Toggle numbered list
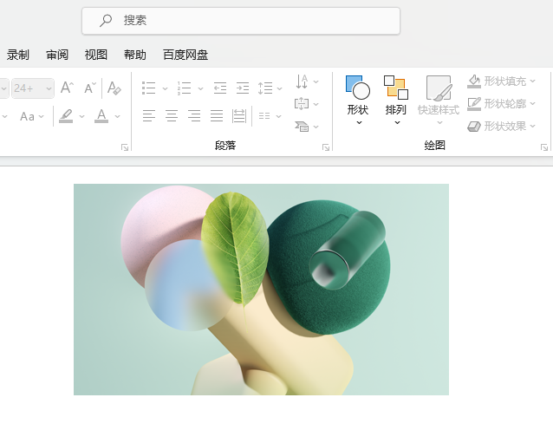Image resolution: width=553 pixels, height=443 pixels. pyautogui.click(x=184, y=88)
